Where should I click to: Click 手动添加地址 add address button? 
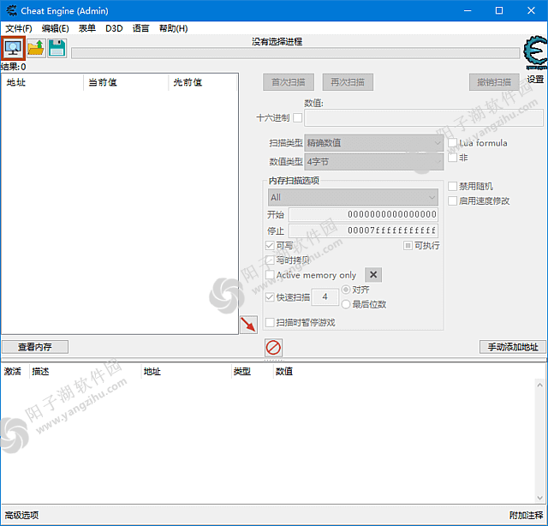point(513,347)
